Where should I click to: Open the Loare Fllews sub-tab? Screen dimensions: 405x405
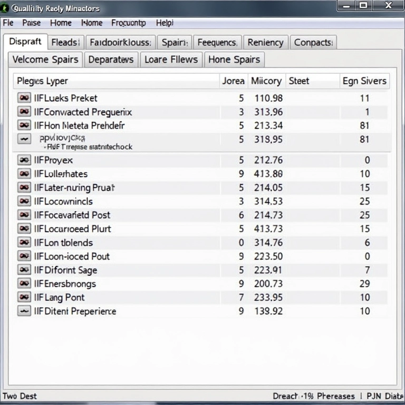pos(171,59)
